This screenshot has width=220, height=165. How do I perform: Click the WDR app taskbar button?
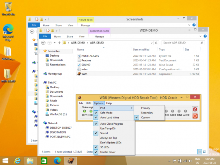70,161
